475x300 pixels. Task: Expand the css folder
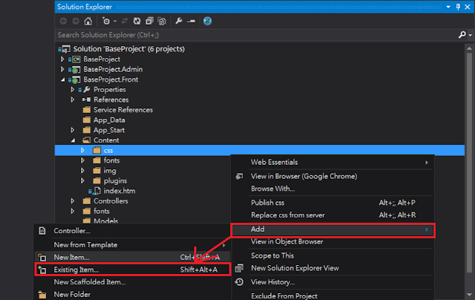(x=82, y=150)
